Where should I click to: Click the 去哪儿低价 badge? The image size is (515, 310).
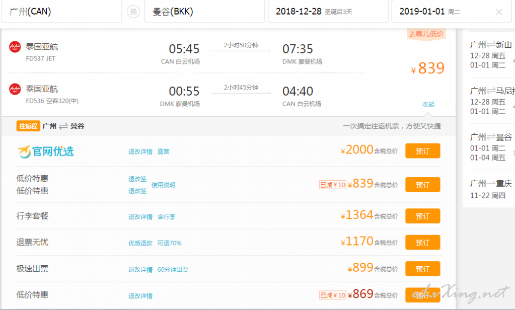(426, 34)
